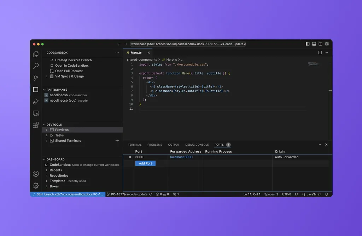Select the Remote Explorer icon
362x236 pixels.
pyautogui.click(x=36, y=113)
